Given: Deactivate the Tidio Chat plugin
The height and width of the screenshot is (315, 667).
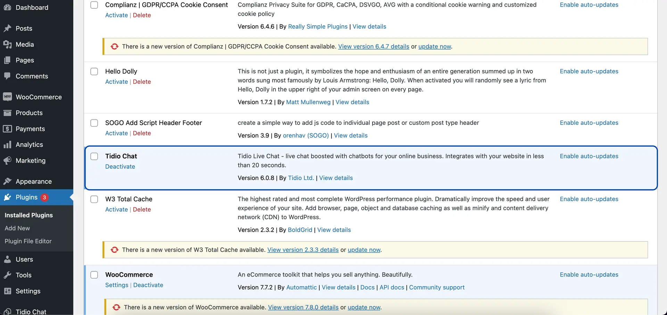Looking at the screenshot, I should point(120,166).
